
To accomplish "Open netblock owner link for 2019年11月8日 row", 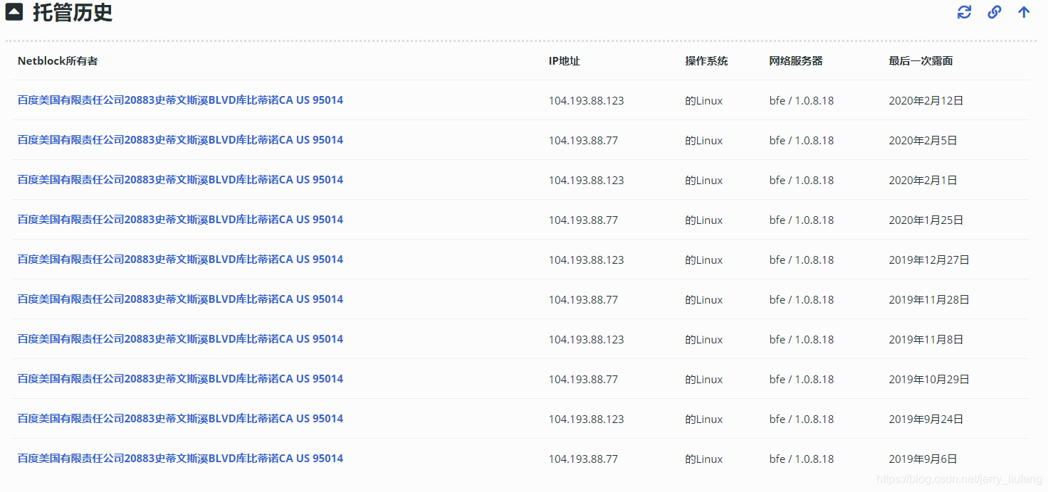I will (x=180, y=339).
